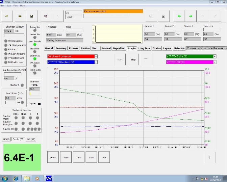The height and width of the screenshot is (182, 227).
Task: Click the save floppy disk icon
Action: click(31, 16)
